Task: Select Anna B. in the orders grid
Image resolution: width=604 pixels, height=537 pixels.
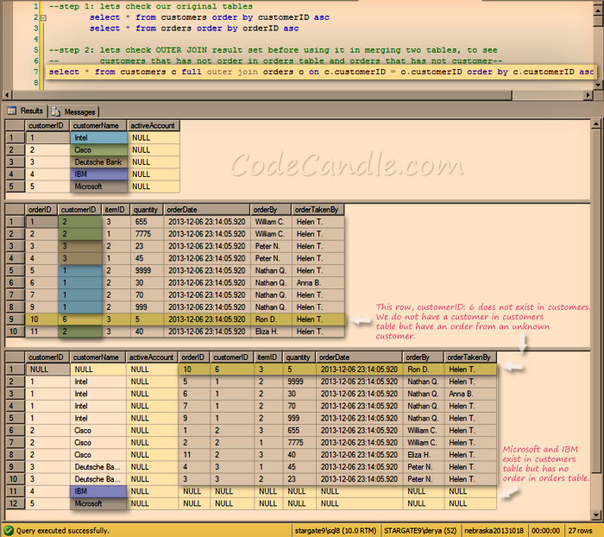Action: pyautogui.click(x=318, y=283)
